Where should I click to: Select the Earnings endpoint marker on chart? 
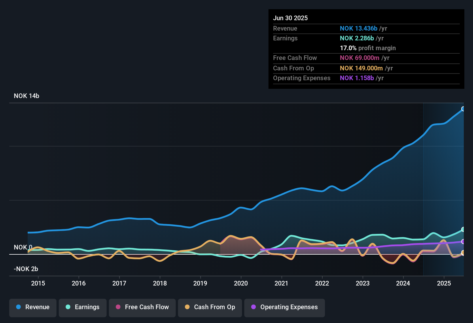click(463, 229)
